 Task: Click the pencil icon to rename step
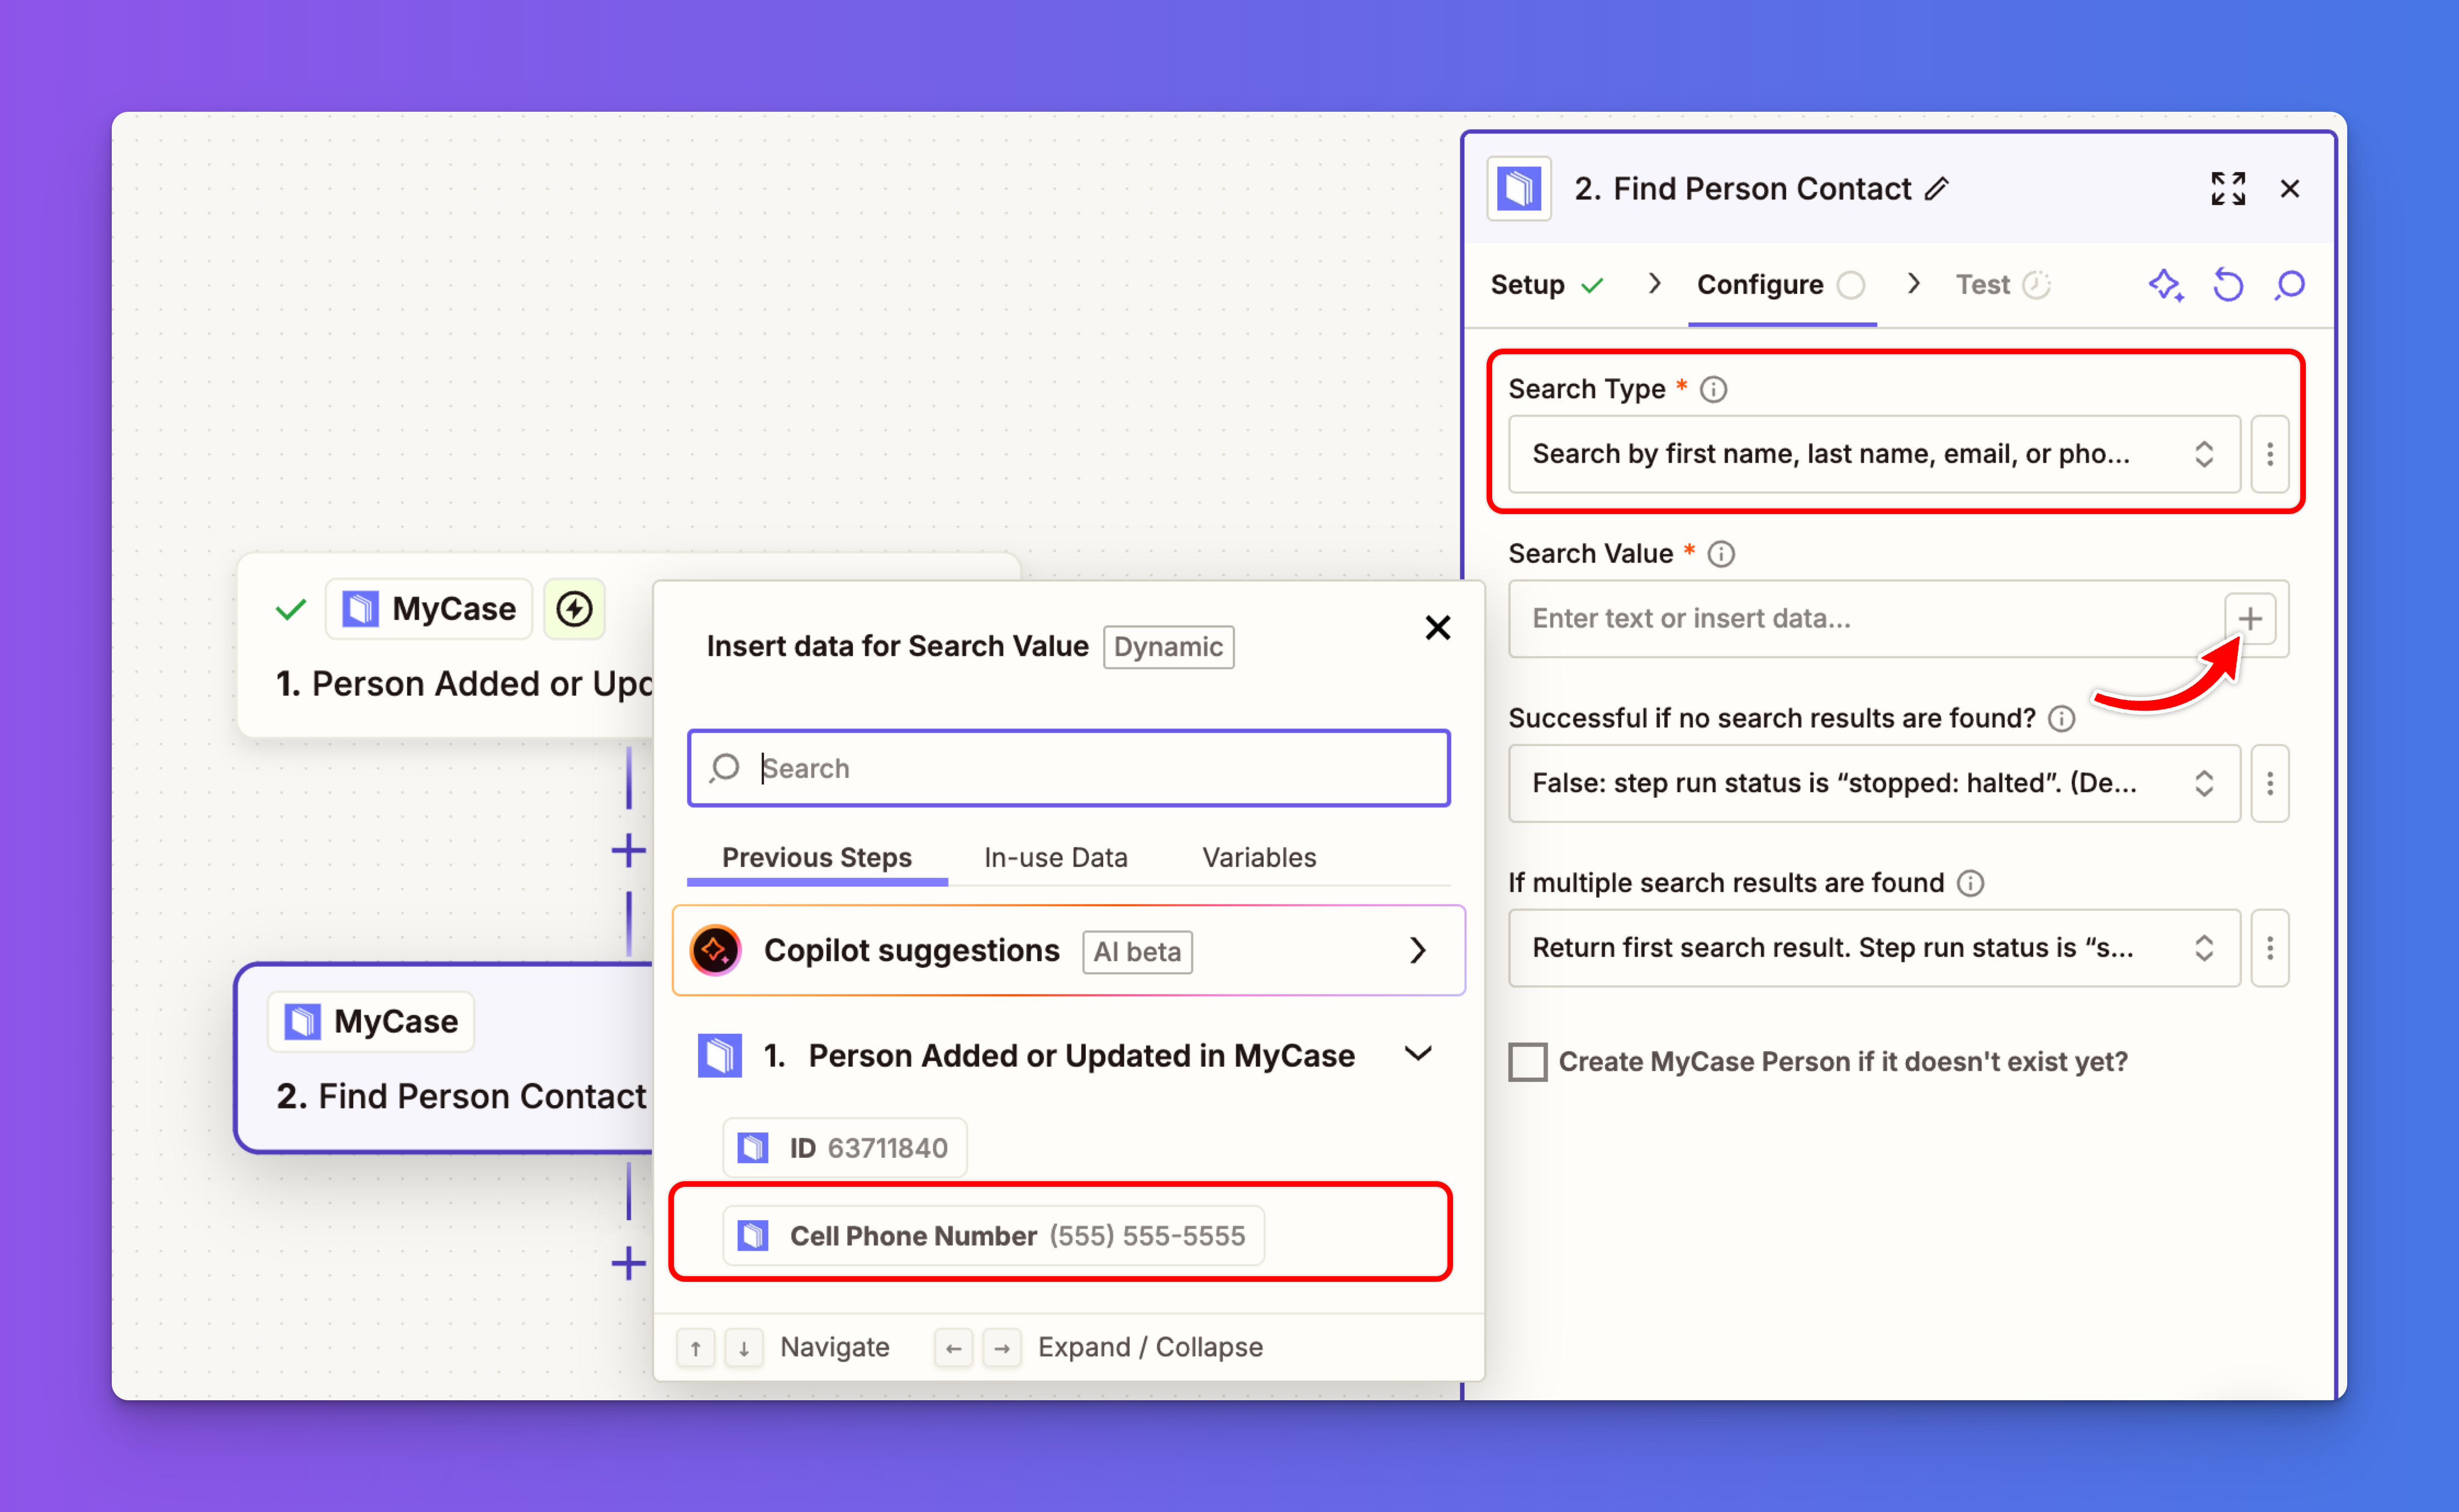point(1937,188)
